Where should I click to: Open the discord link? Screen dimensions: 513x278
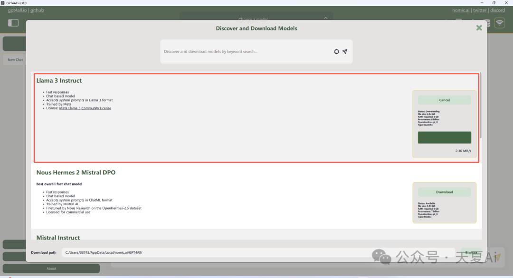tap(497, 10)
